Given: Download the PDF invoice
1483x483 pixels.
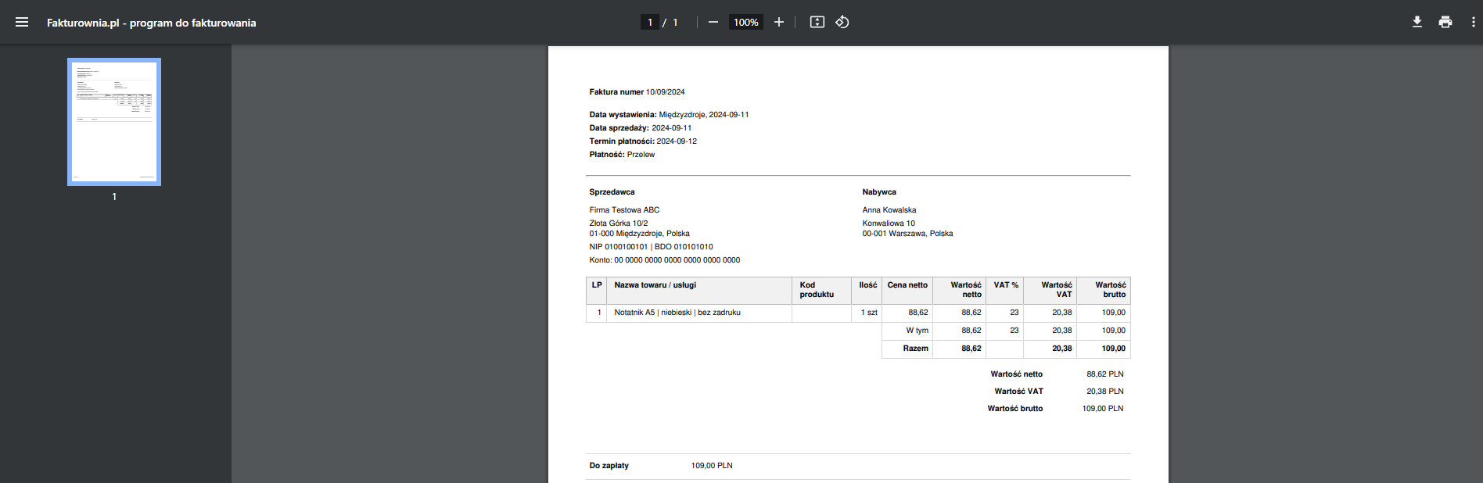Looking at the screenshot, I should pyautogui.click(x=1417, y=22).
